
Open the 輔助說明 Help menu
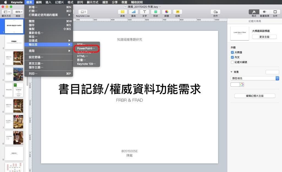click(137, 2)
